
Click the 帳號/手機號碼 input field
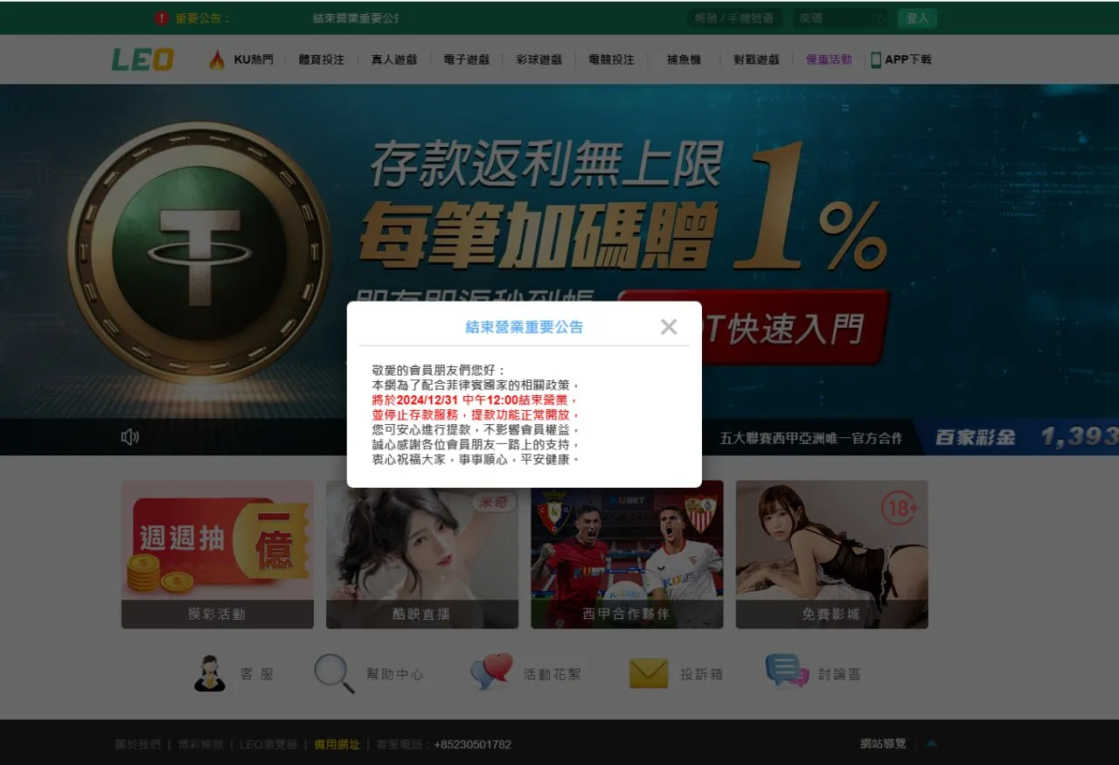[733, 18]
